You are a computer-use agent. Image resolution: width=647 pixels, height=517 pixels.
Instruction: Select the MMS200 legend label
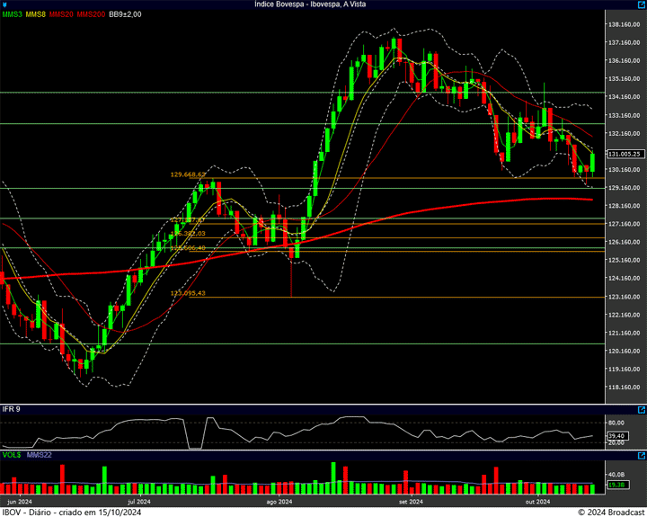91,14
